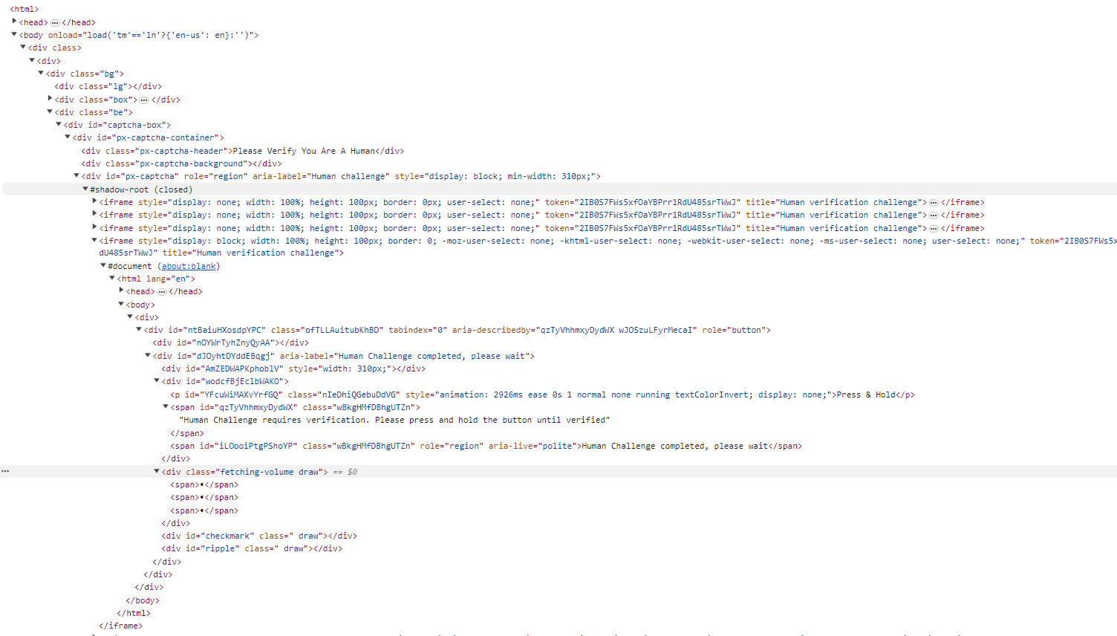This screenshot has height=636, width=1117.
Task: Click the $0 marker on the selected fetching-volume div
Action: 352,471
